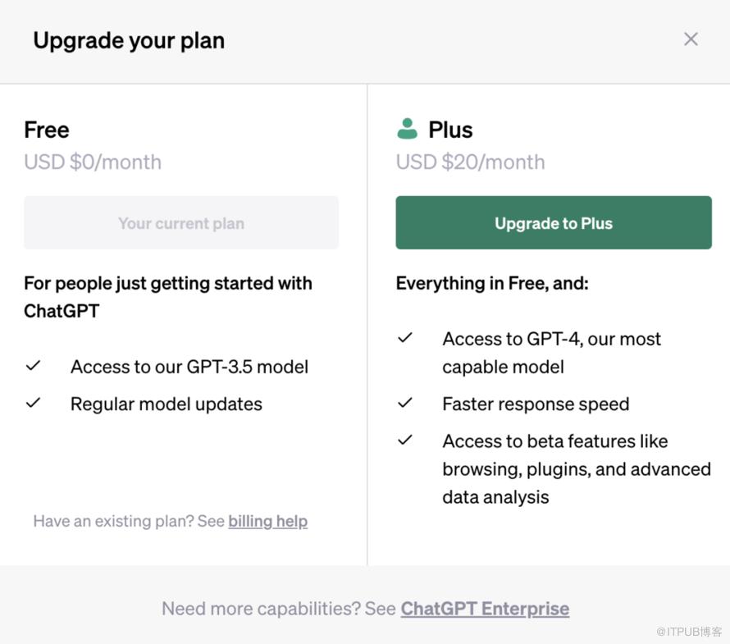Screen dimensions: 730x644
Task: Open the billing help link
Action: click(267, 521)
